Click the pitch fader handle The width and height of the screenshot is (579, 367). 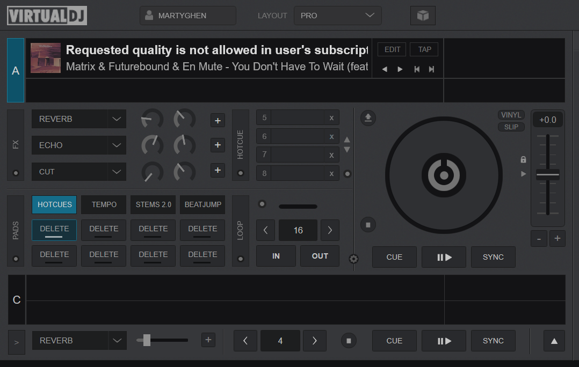pyautogui.click(x=548, y=174)
